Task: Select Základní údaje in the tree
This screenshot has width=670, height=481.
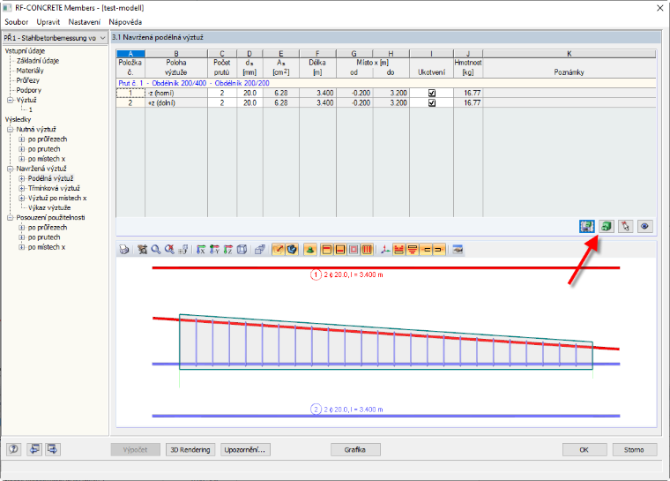Action: (38, 61)
